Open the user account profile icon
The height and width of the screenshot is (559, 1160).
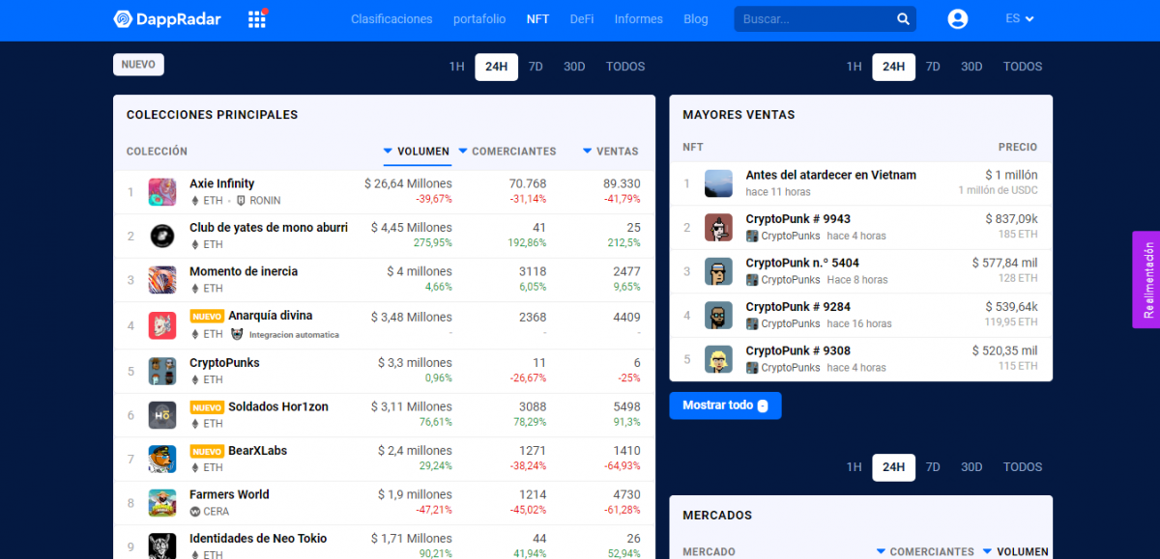pos(957,19)
